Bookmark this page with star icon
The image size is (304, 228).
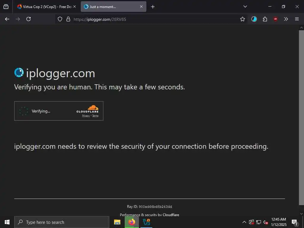click(x=242, y=19)
